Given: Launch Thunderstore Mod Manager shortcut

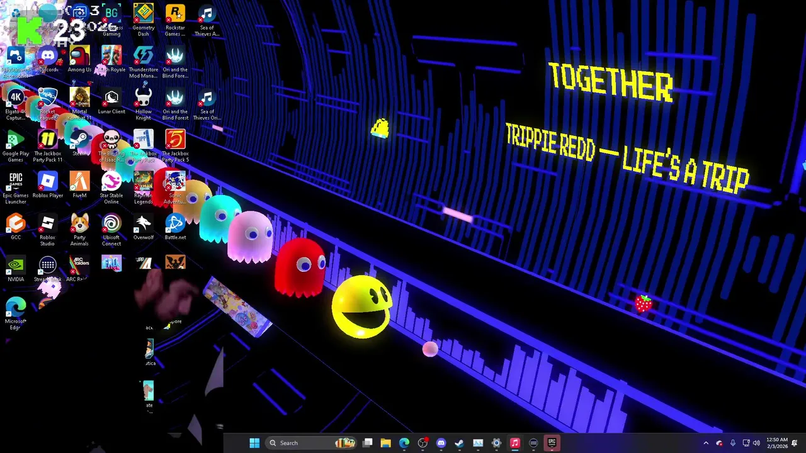Looking at the screenshot, I should 143,62.
